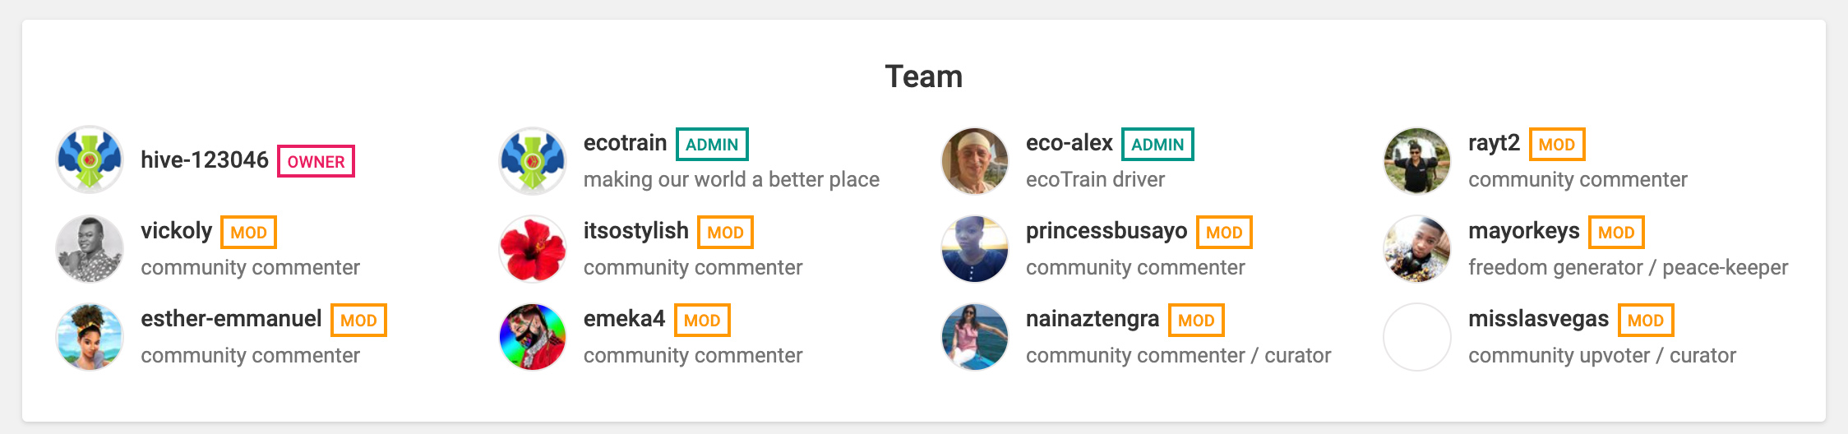Click itsostylish red hibiscus avatar
The image size is (1848, 434).
(533, 248)
